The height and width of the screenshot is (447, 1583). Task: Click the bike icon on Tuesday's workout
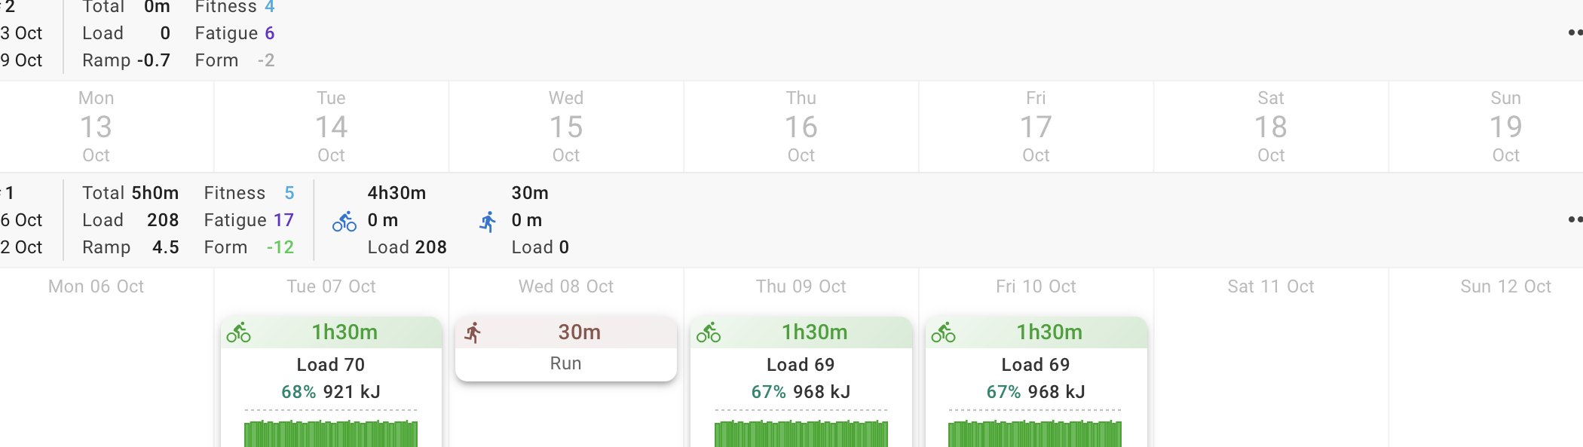coord(239,332)
